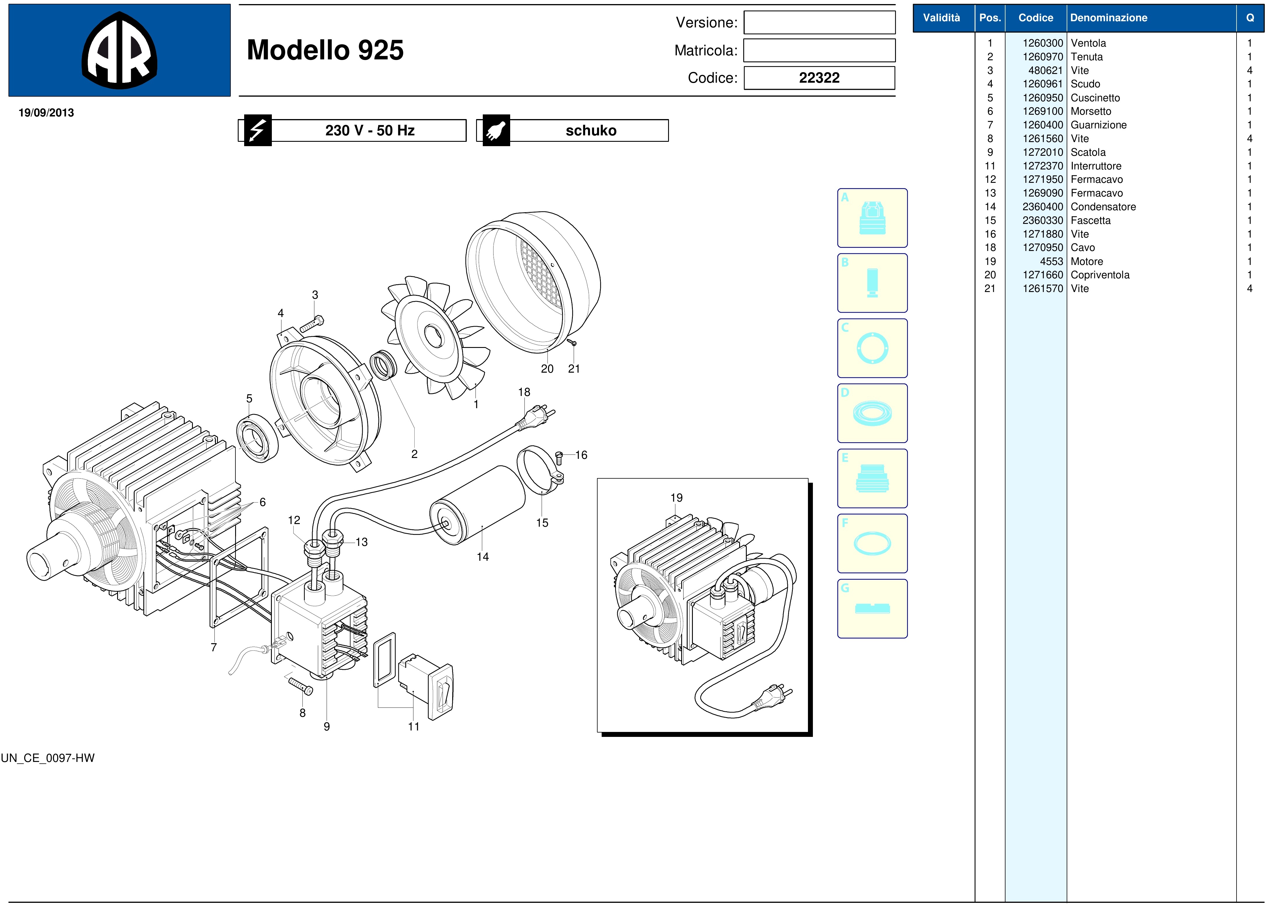The image size is (1268, 904).
Task: Select the section F O-ring thumbnail
Action: pos(872,544)
